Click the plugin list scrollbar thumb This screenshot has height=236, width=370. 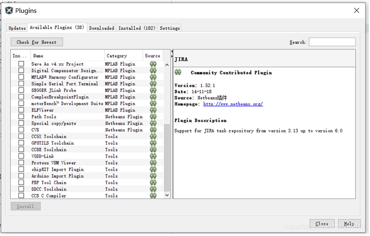[167, 158]
